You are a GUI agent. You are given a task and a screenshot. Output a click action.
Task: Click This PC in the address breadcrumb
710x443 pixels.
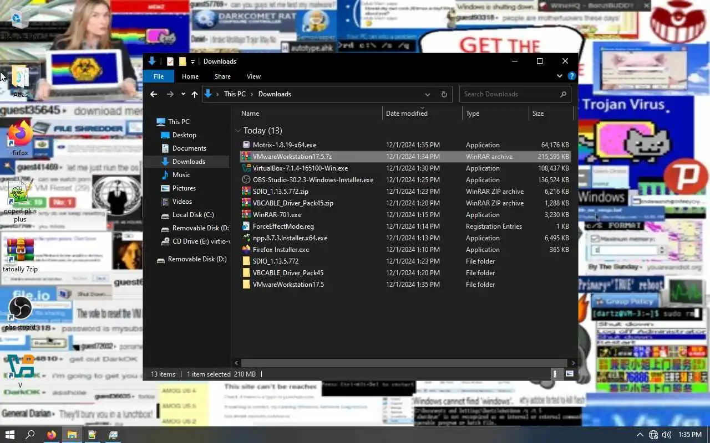tap(235, 94)
